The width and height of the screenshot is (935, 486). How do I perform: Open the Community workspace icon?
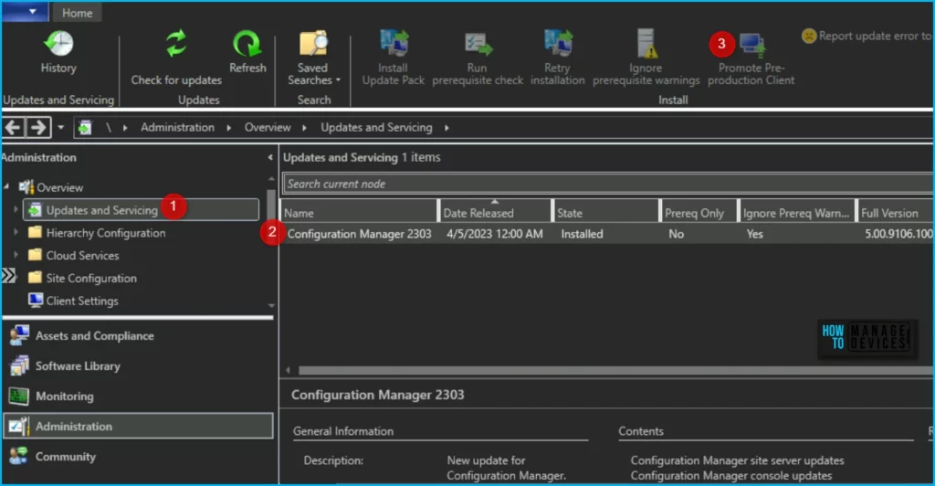click(18, 456)
